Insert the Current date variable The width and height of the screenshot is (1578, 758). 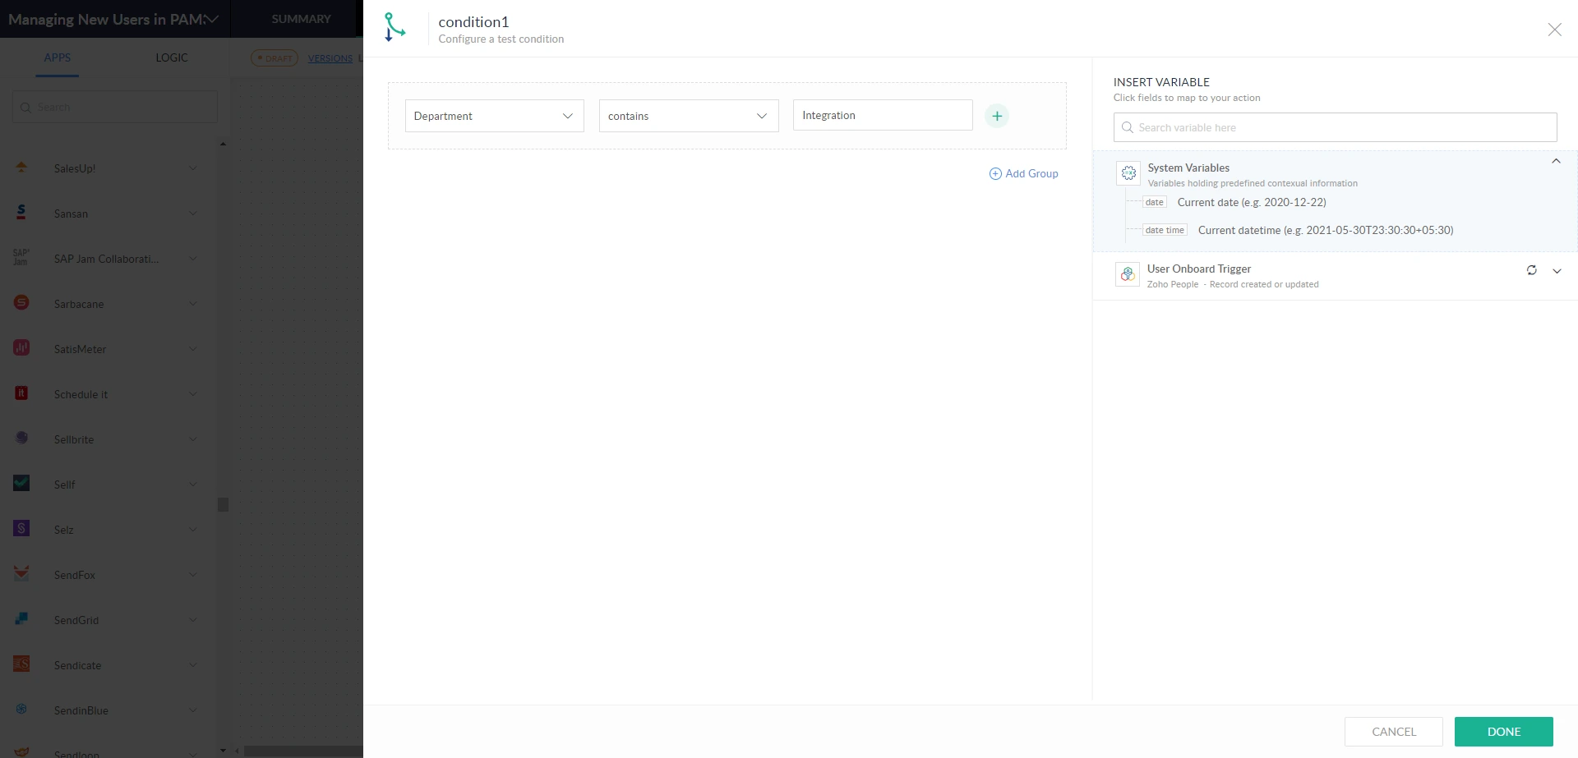click(1251, 203)
